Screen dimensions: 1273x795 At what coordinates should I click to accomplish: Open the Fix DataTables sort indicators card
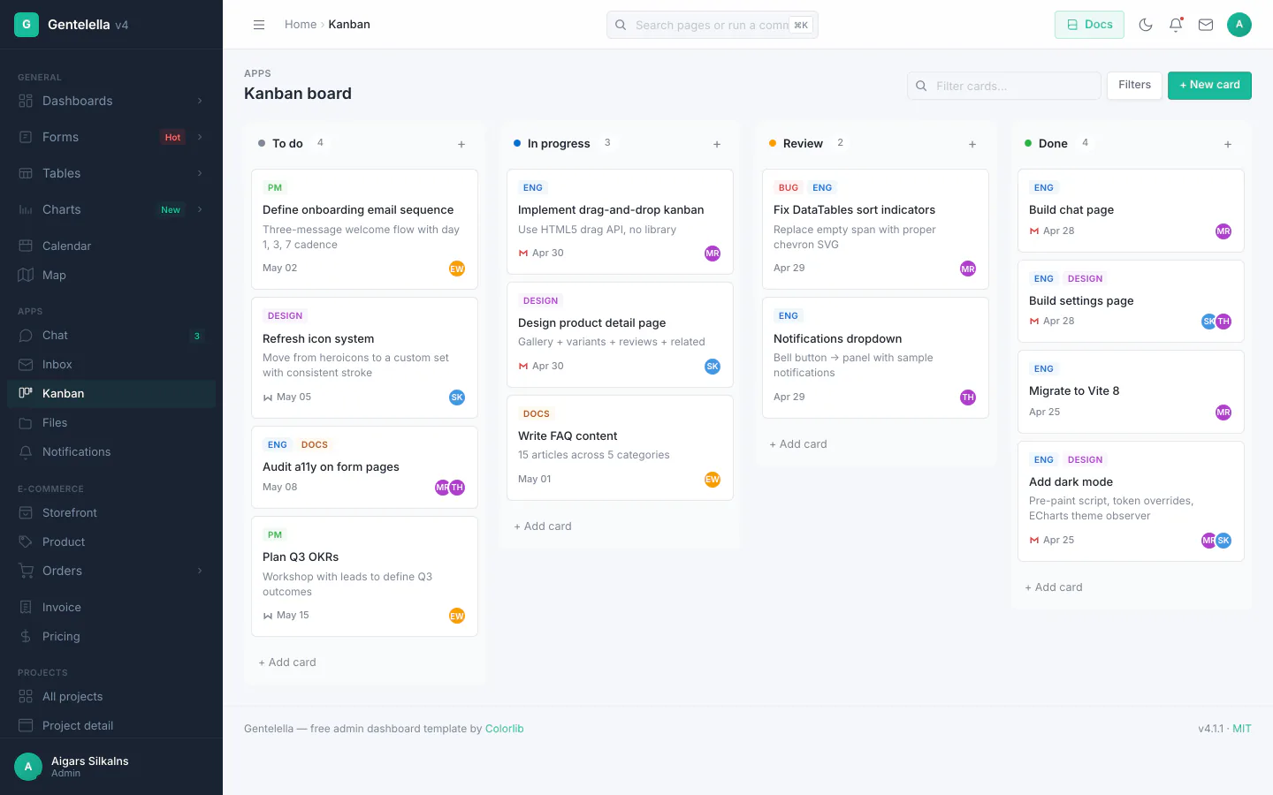tap(875, 229)
